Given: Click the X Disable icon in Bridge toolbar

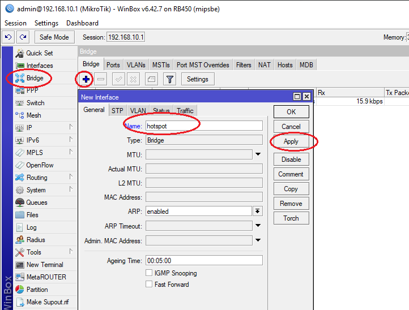Looking at the screenshot, I should [x=133, y=79].
